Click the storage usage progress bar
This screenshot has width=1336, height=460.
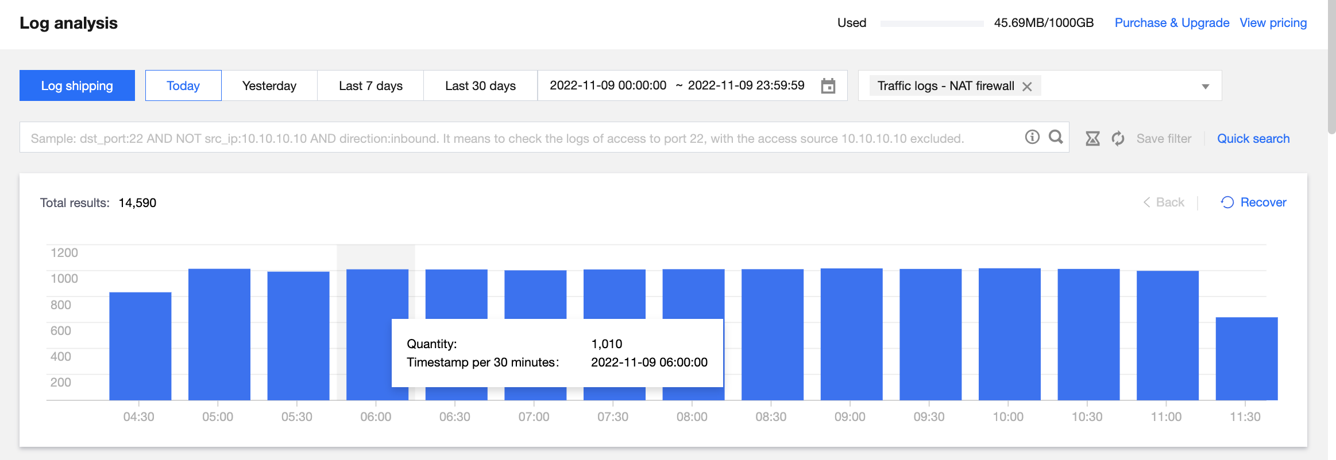click(932, 24)
